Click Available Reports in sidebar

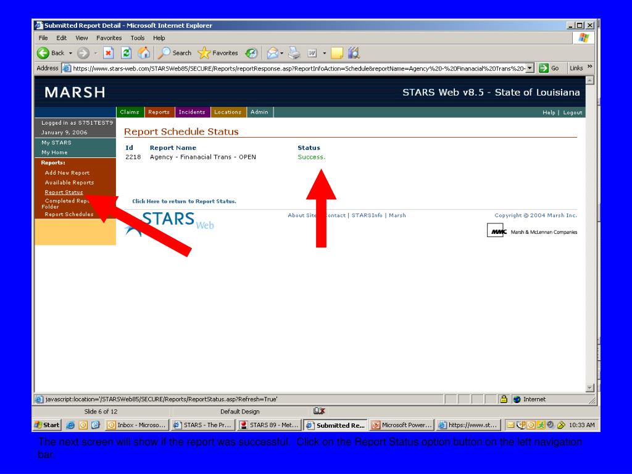69,182
